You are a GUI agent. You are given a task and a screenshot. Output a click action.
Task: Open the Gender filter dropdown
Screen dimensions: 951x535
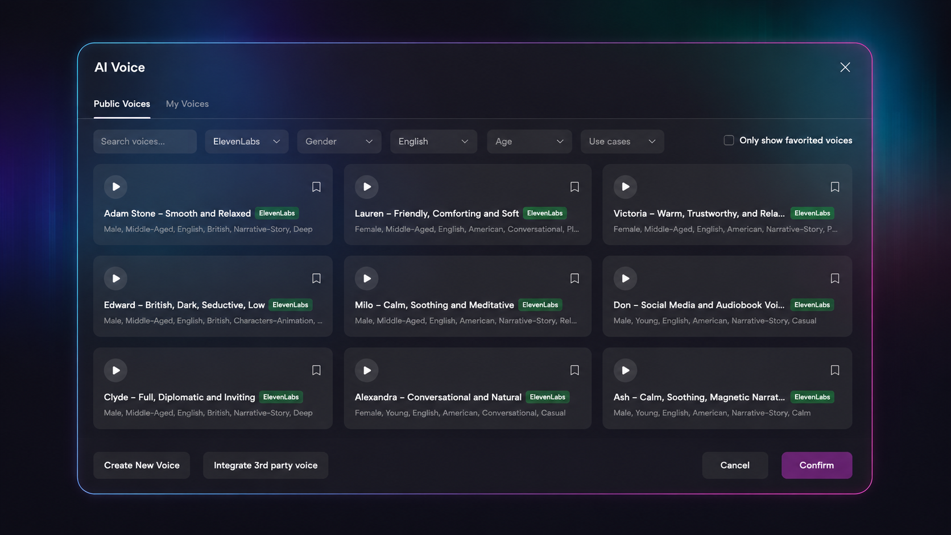339,142
